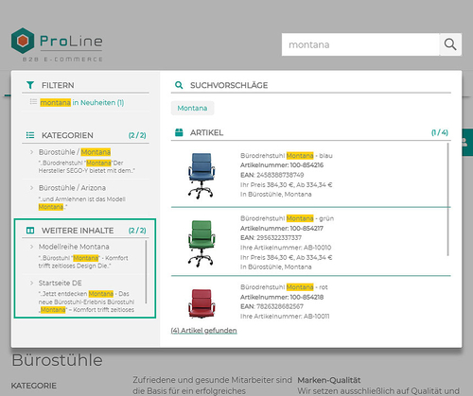The height and width of the screenshot is (396, 473).
Task: Click the KATEGORIE sidebar heading
Action: tap(34, 386)
